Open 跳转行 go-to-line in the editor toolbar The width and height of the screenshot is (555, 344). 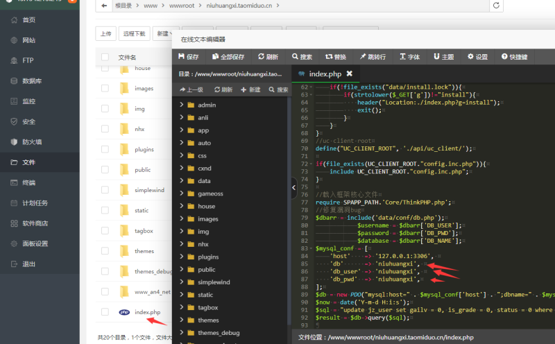coord(373,57)
